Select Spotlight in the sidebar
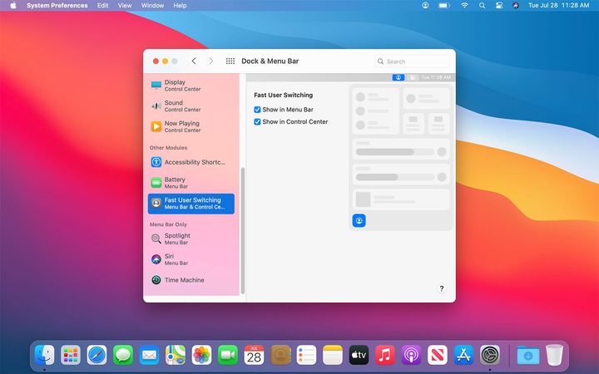Image resolution: width=599 pixels, height=374 pixels. (191, 239)
